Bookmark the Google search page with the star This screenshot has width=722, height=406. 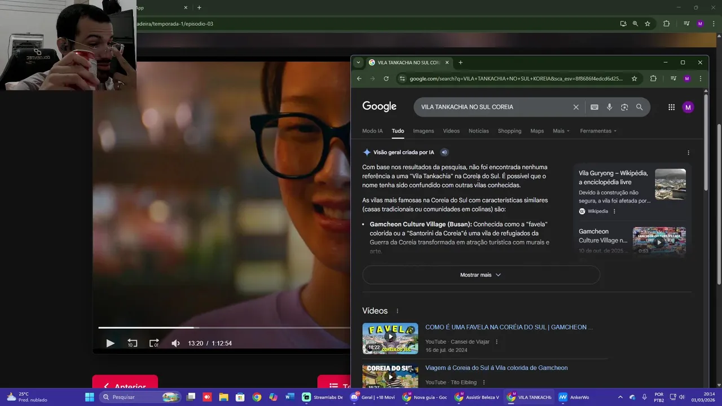pos(634,78)
